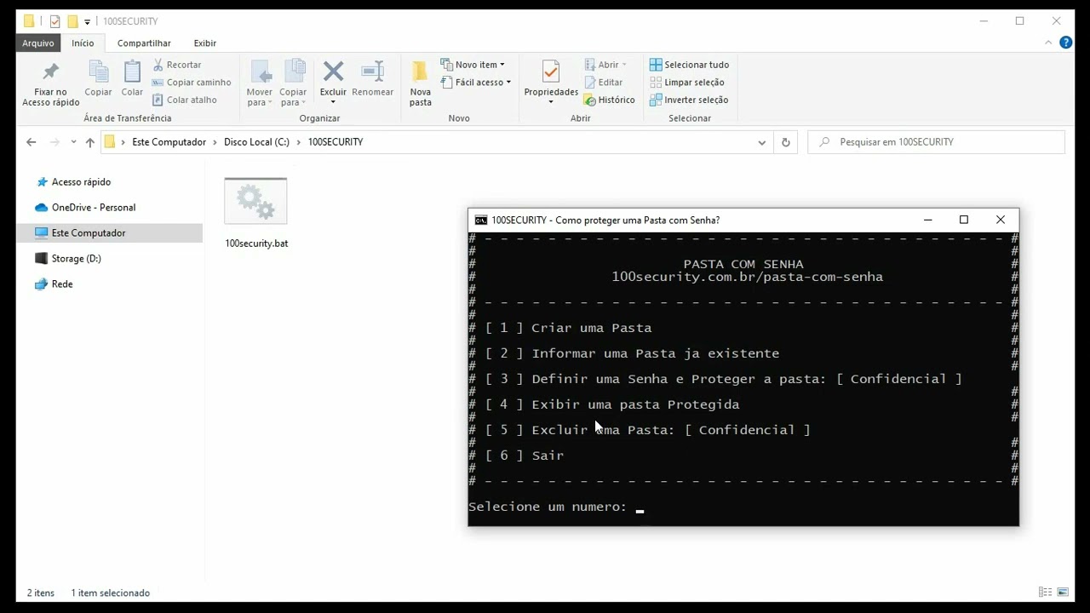The image size is (1090, 613).
Task: Close the 100SECURITY console window
Action: 1001,220
